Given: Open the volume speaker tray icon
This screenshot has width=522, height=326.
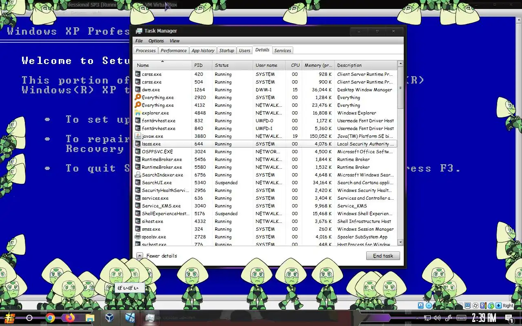Looking at the screenshot, I should (x=437, y=318).
